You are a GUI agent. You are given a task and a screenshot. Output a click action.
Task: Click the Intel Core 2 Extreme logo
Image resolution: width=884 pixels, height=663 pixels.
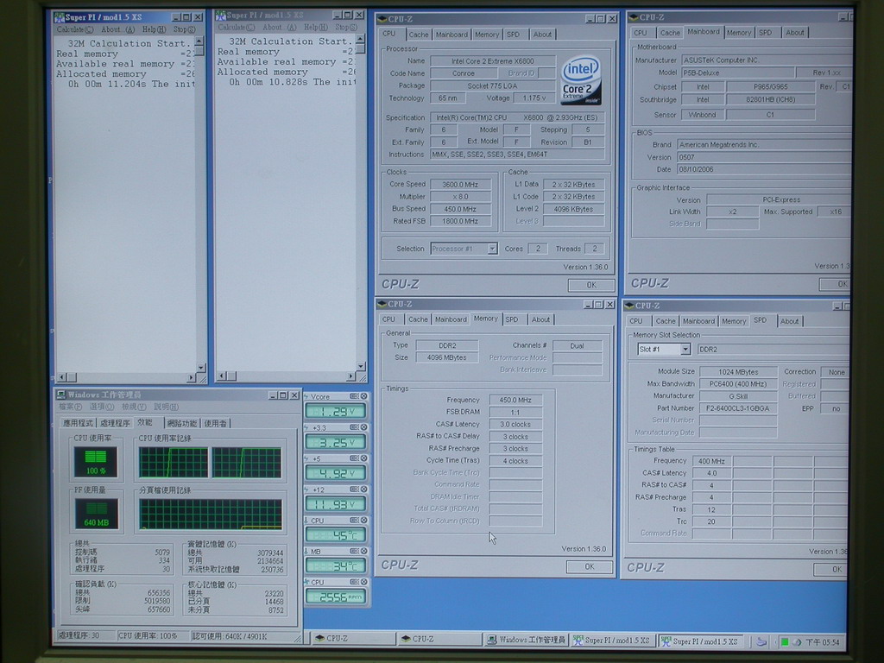click(x=581, y=80)
